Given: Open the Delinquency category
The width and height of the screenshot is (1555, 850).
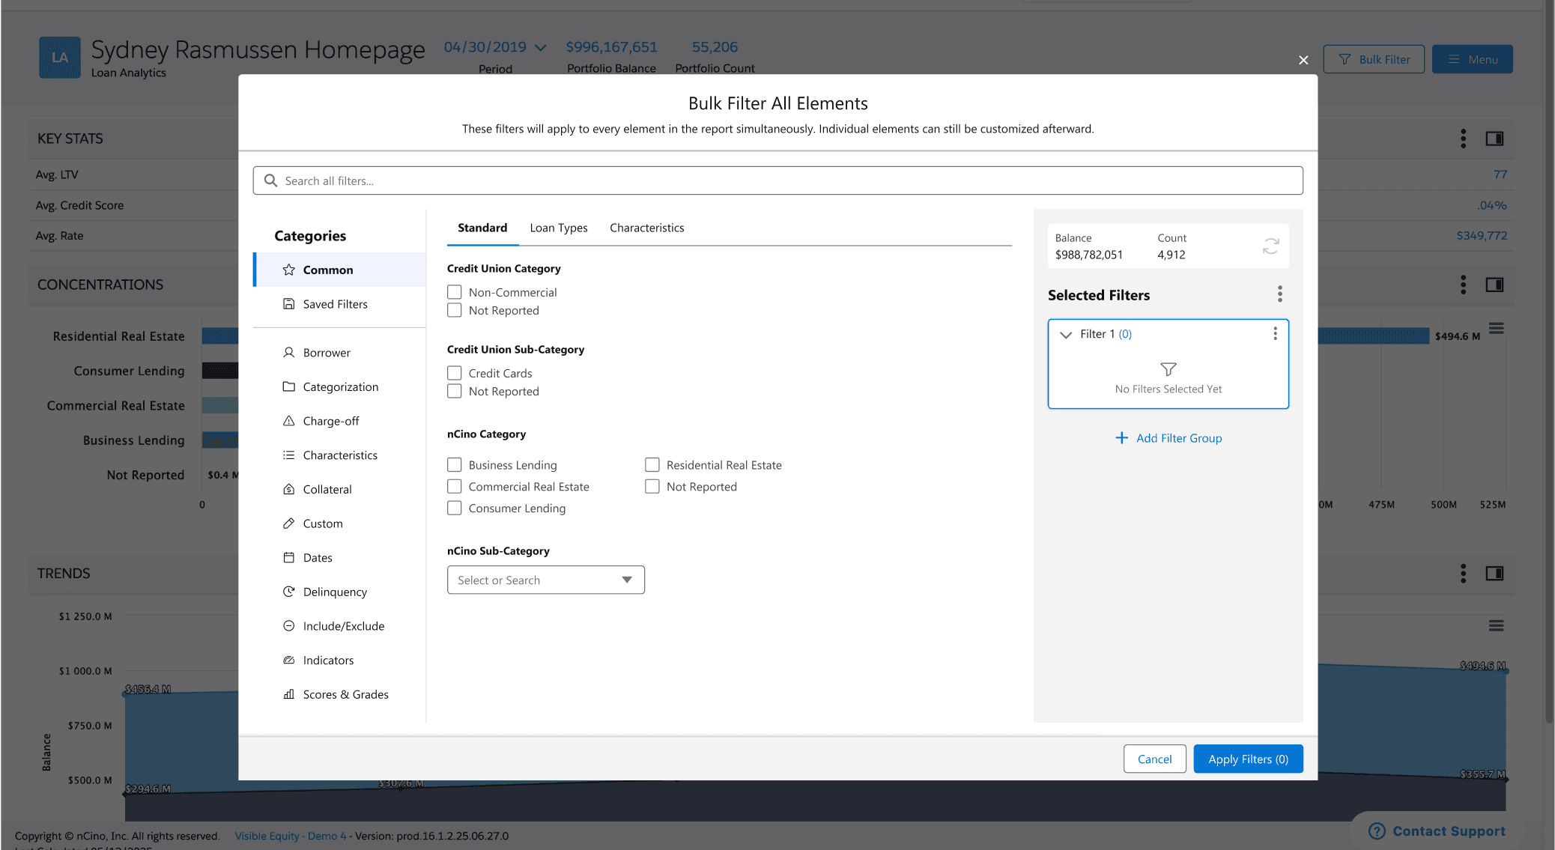Looking at the screenshot, I should click(x=335, y=592).
